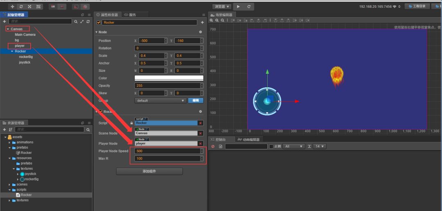Image resolution: width=442 pixels, height=211 pixels.
Task: Open the assets panel menu icon
Action: (89, 123)
